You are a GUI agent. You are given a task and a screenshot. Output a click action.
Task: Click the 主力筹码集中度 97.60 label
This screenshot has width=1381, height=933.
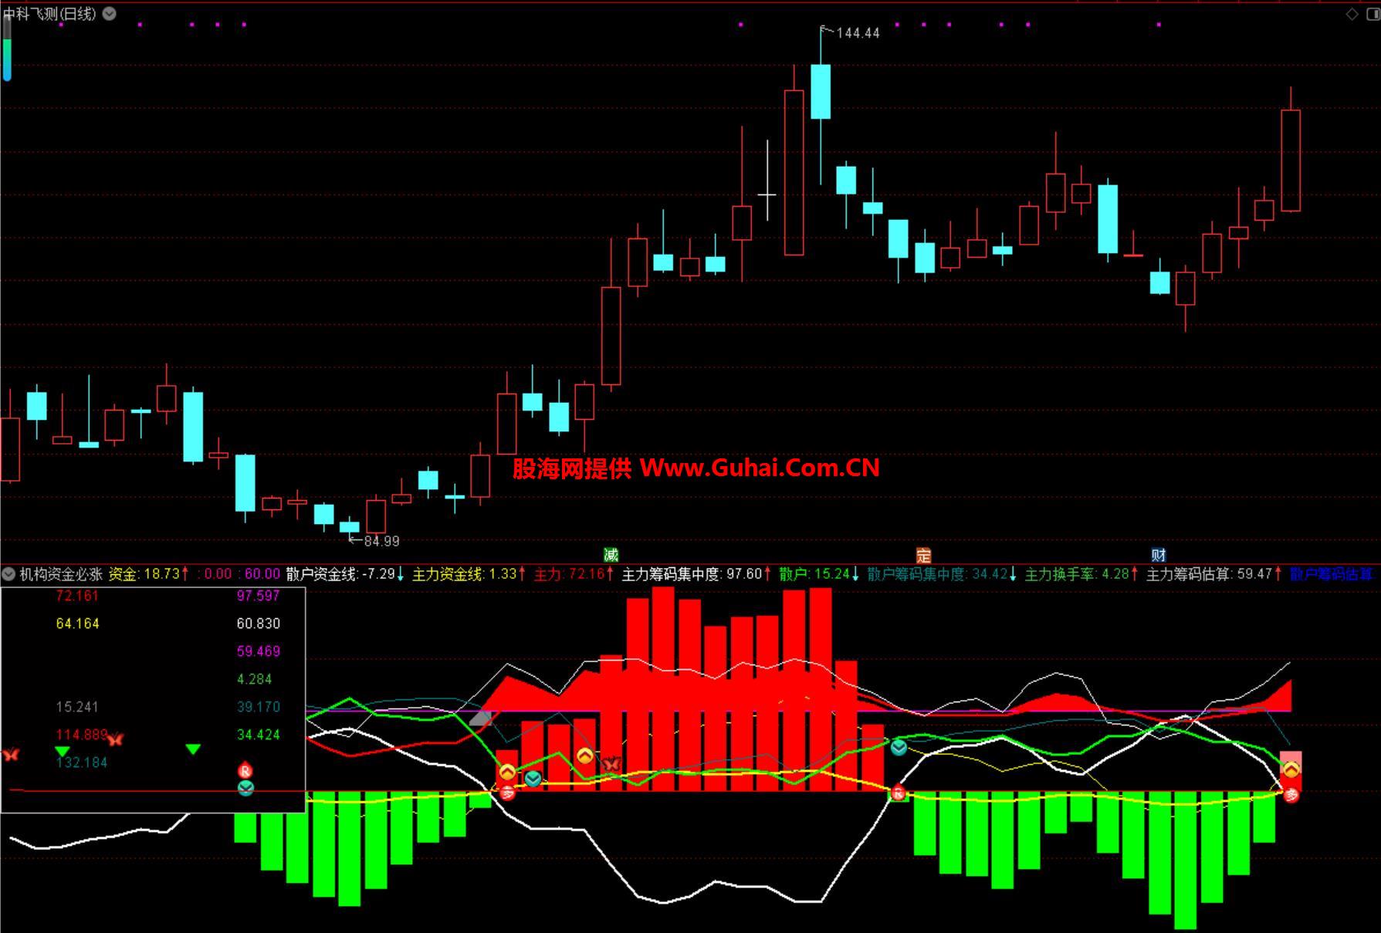[x=692, y=574]
